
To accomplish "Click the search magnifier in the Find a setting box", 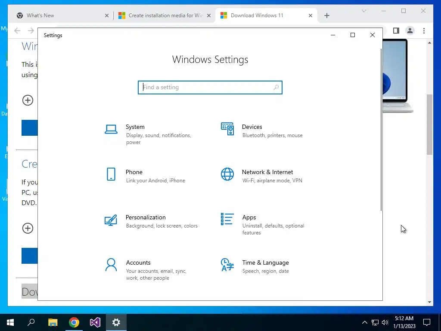I will tap(276, 87).
